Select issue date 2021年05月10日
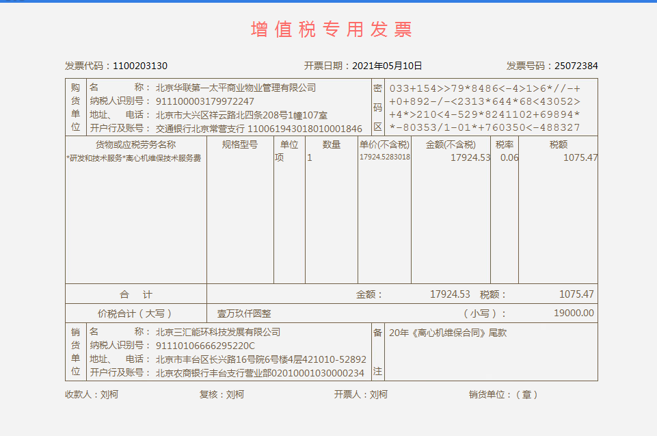This screenshot has width=657, height=436. coord(387,66)
